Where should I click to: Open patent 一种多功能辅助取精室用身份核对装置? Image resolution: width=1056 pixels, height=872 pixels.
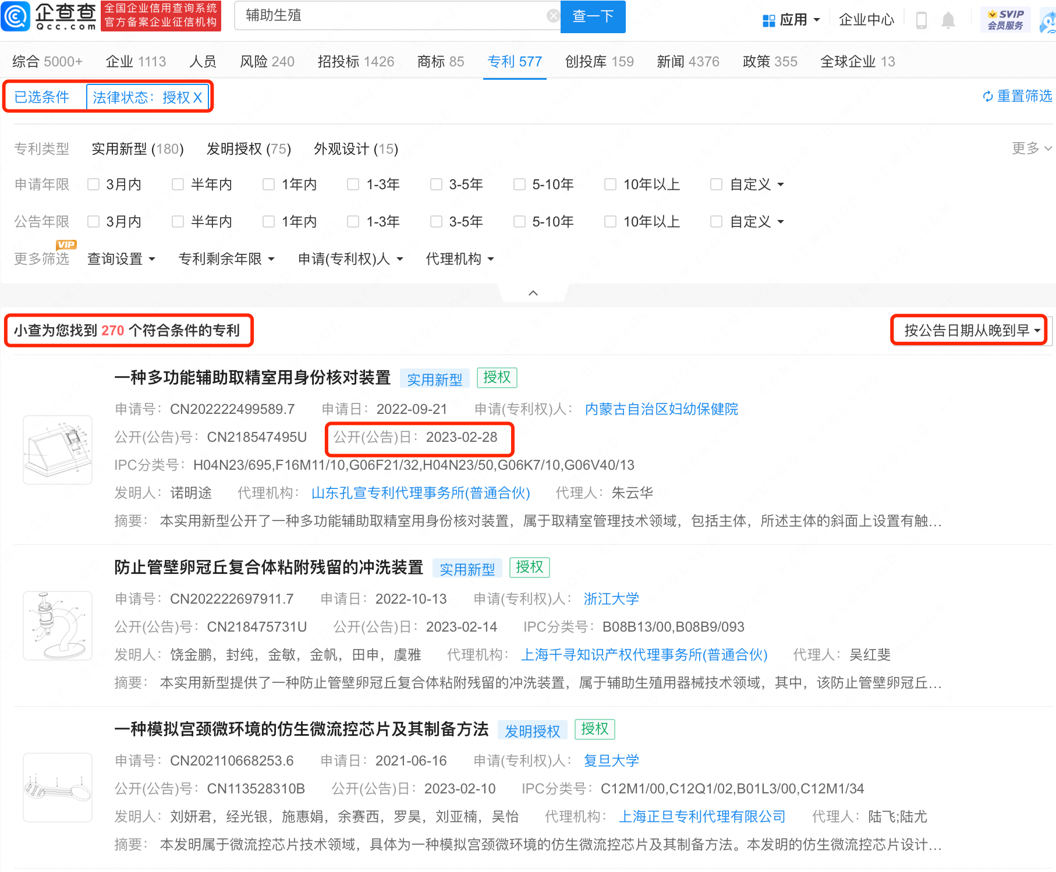tap(253, 378)
